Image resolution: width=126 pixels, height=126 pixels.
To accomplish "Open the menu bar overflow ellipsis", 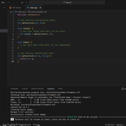I will (x=8, y=3).
